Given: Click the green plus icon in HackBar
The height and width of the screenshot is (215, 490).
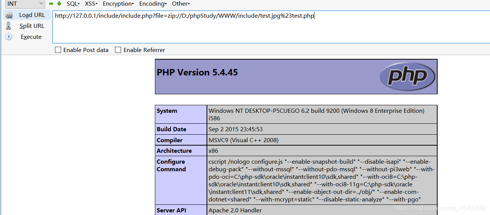Looking at the screenshot, I should tap(59, 4).
